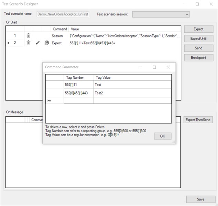Select the Tag Value cell containing Test2

[132, 93]
